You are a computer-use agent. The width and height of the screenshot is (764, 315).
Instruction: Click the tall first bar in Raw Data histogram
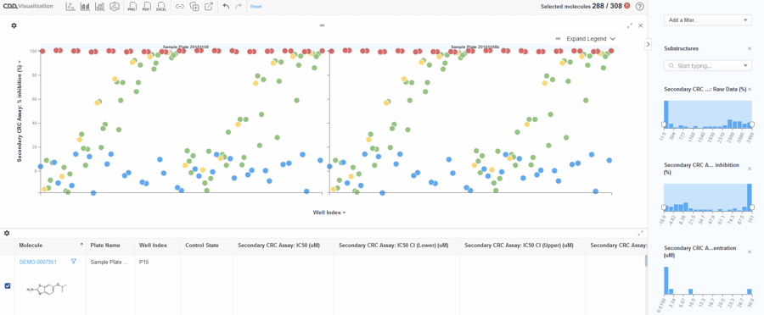coord(666,114)
